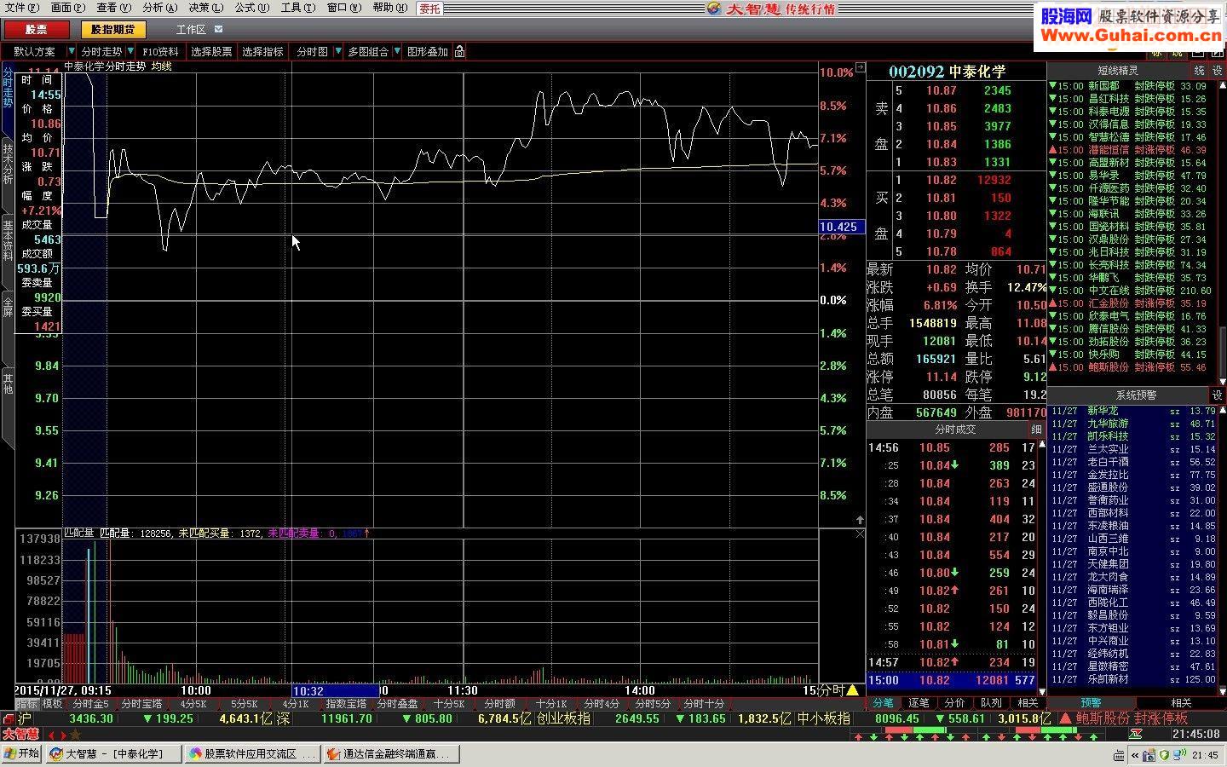The height and width of the screenshot is (767, 1227).
Task: Click 图形叠加 in toolbar
Action: pos(427,52)
